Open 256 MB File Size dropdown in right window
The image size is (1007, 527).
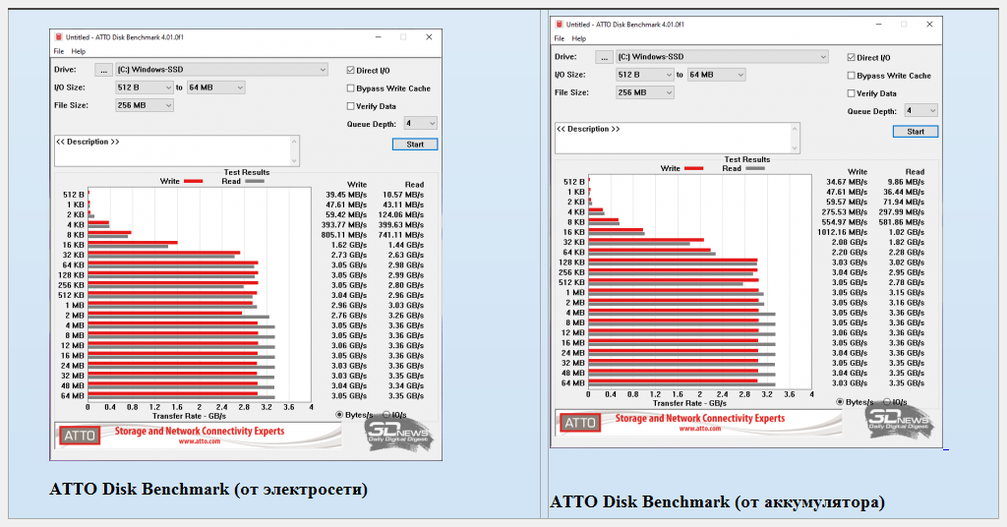(x=645, y=92)
